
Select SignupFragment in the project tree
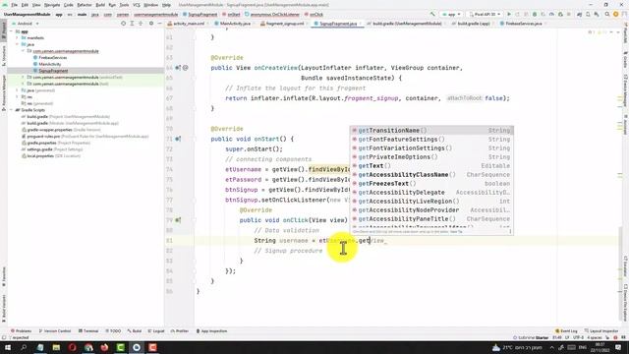pyautogui.click(x=53, y=71)
